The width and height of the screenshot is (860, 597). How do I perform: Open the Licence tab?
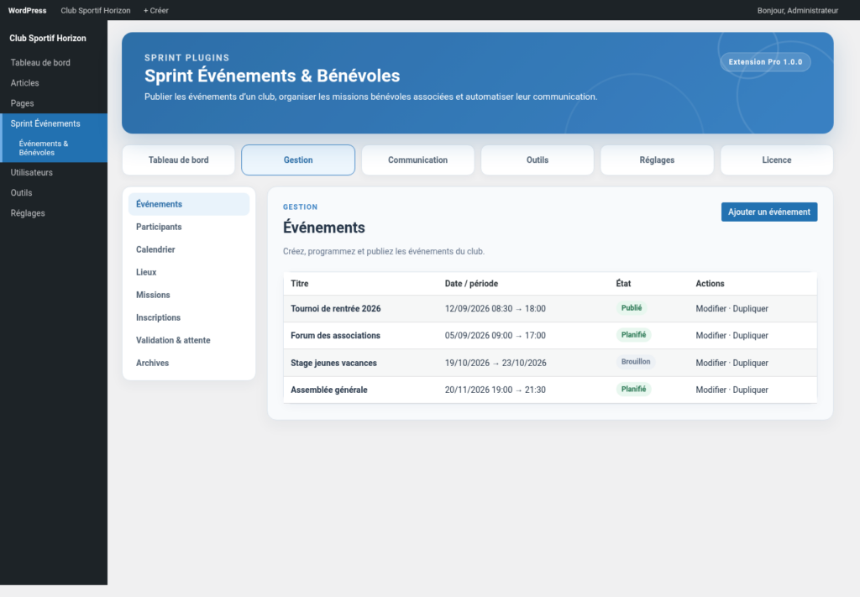pos(776,160)
